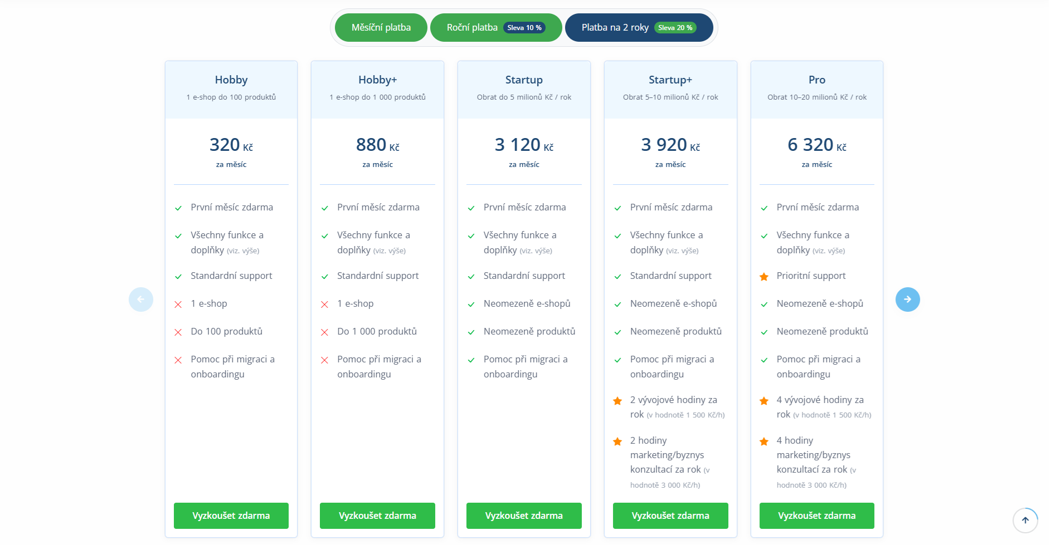Click star icon next to 2 vývojové hodiny
This screenshot has width=1051, height=545.
pyautogui.click(x=617, y=401)
